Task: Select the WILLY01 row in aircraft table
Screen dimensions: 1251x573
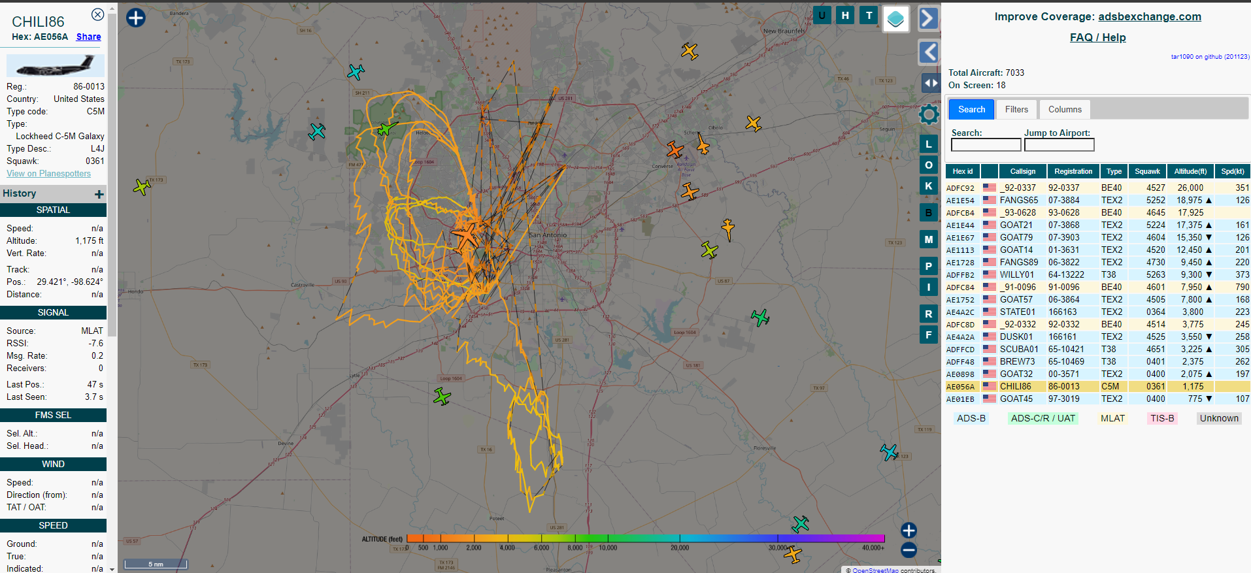Action: click(x=1098, y=274)
